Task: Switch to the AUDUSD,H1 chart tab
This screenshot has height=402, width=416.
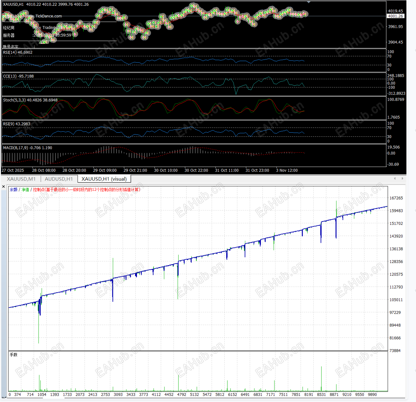Action: 59,179
